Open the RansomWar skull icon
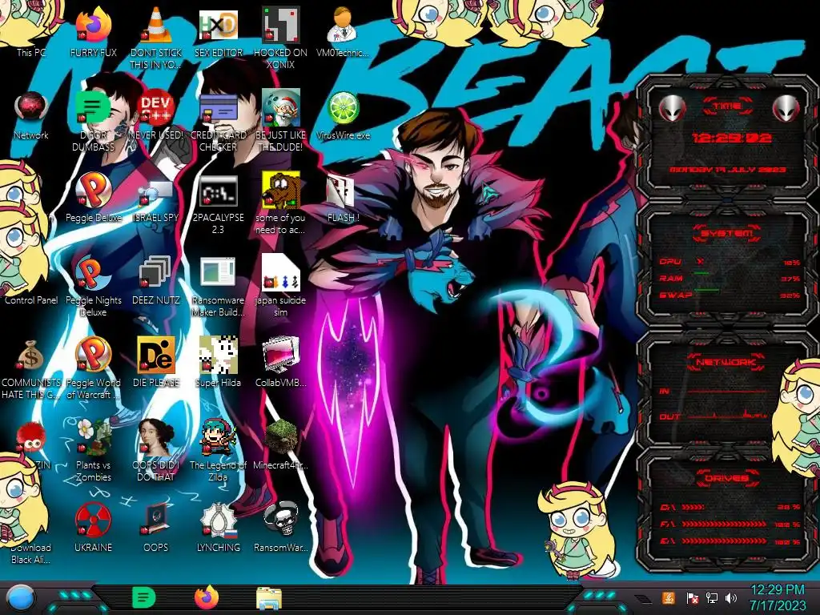Image resolution: width=820 pixels, height=615 pixels. [x=281, y=527]
